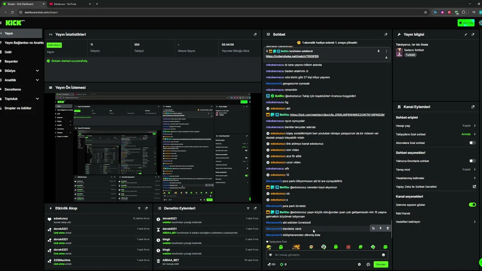Toggle Abonelere özel sohbet
The width and height of the screenshot is (482, 271).
pyautogui.click(x=472, y=143)
